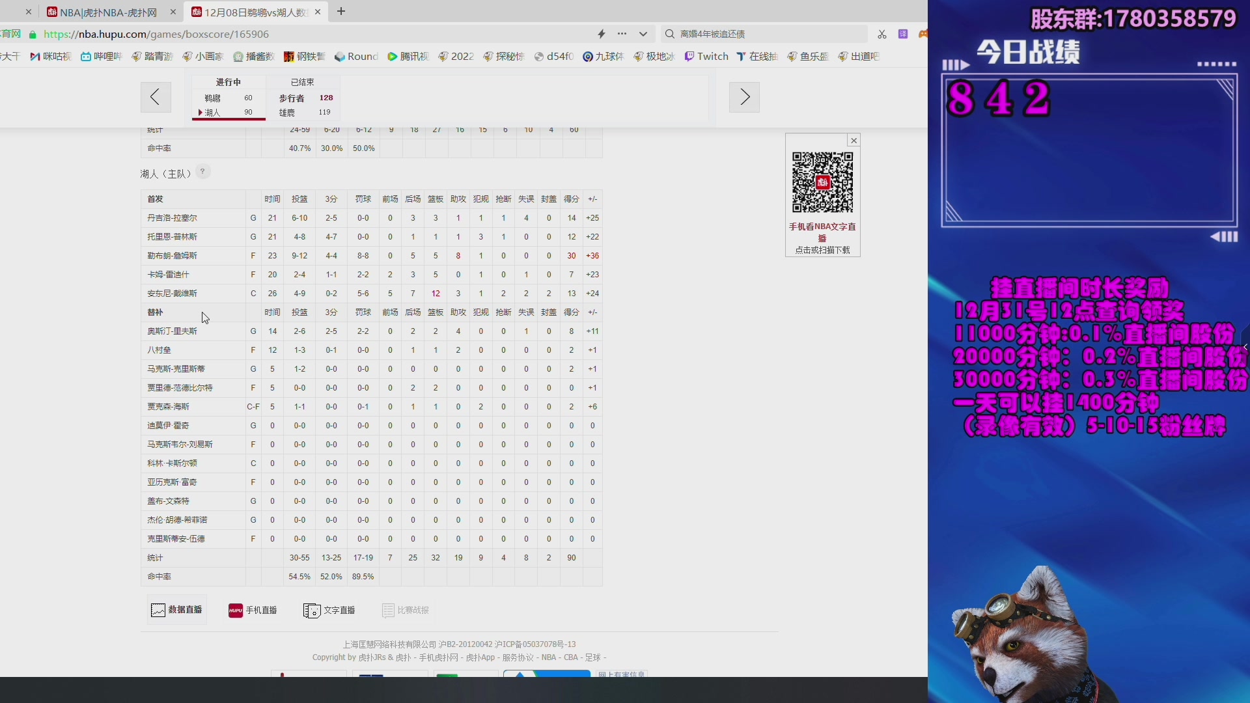
Task: Open 手机直播 mobile live link
Action: coord(253,610)
